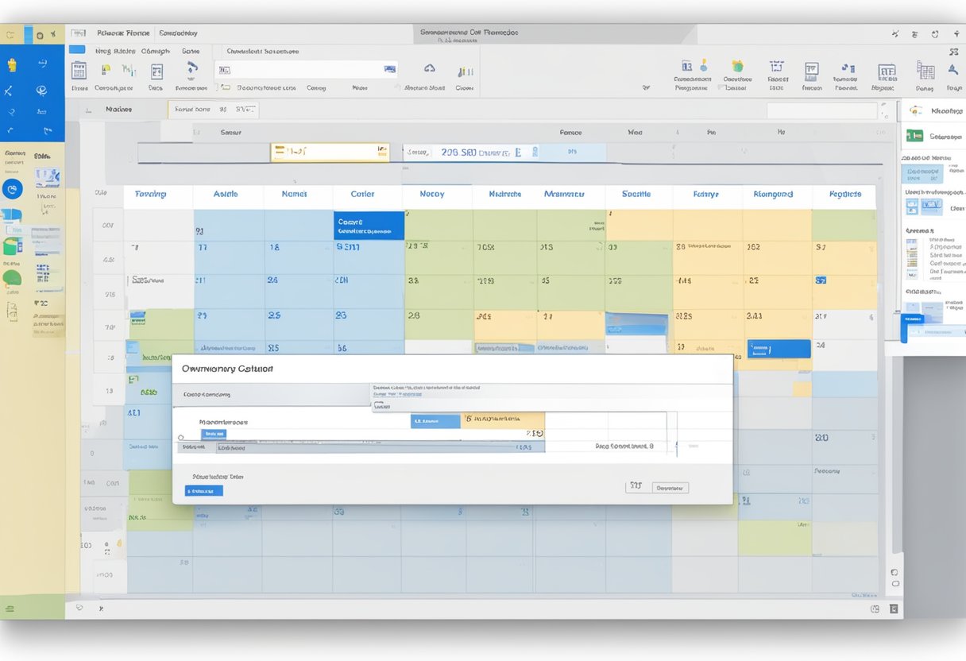Click the blue submit button at the dialog's bottom left
This screenshot has height=661, width=966.
coord(203,490)
